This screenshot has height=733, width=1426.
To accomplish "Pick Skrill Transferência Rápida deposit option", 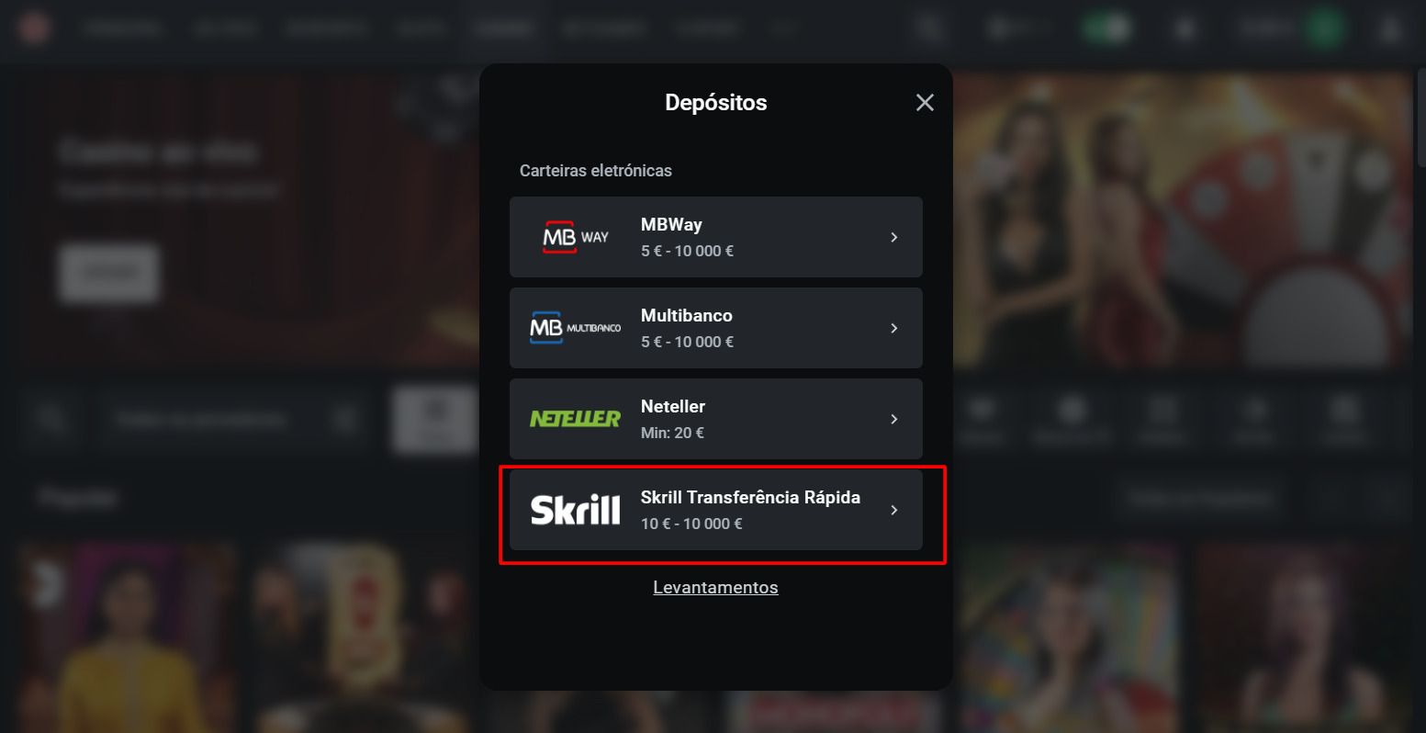I will pyautogui.click(x=716, y=510).
